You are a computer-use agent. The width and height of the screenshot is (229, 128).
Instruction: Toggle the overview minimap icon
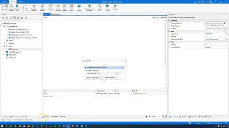coord(166,117)
